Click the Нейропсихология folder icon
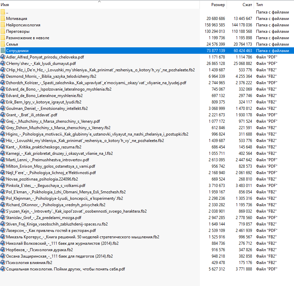Screen dimensions: 294x286 (x=3, y=25)
